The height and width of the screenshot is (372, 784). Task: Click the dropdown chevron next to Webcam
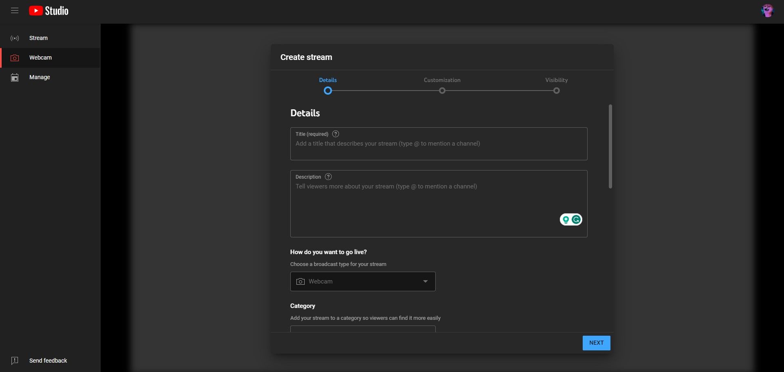coord(425,281)
